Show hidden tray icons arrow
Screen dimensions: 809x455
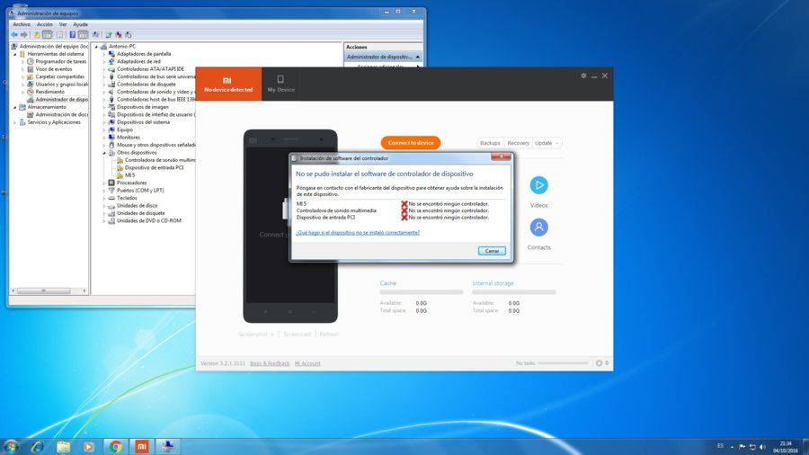(732, 447)
